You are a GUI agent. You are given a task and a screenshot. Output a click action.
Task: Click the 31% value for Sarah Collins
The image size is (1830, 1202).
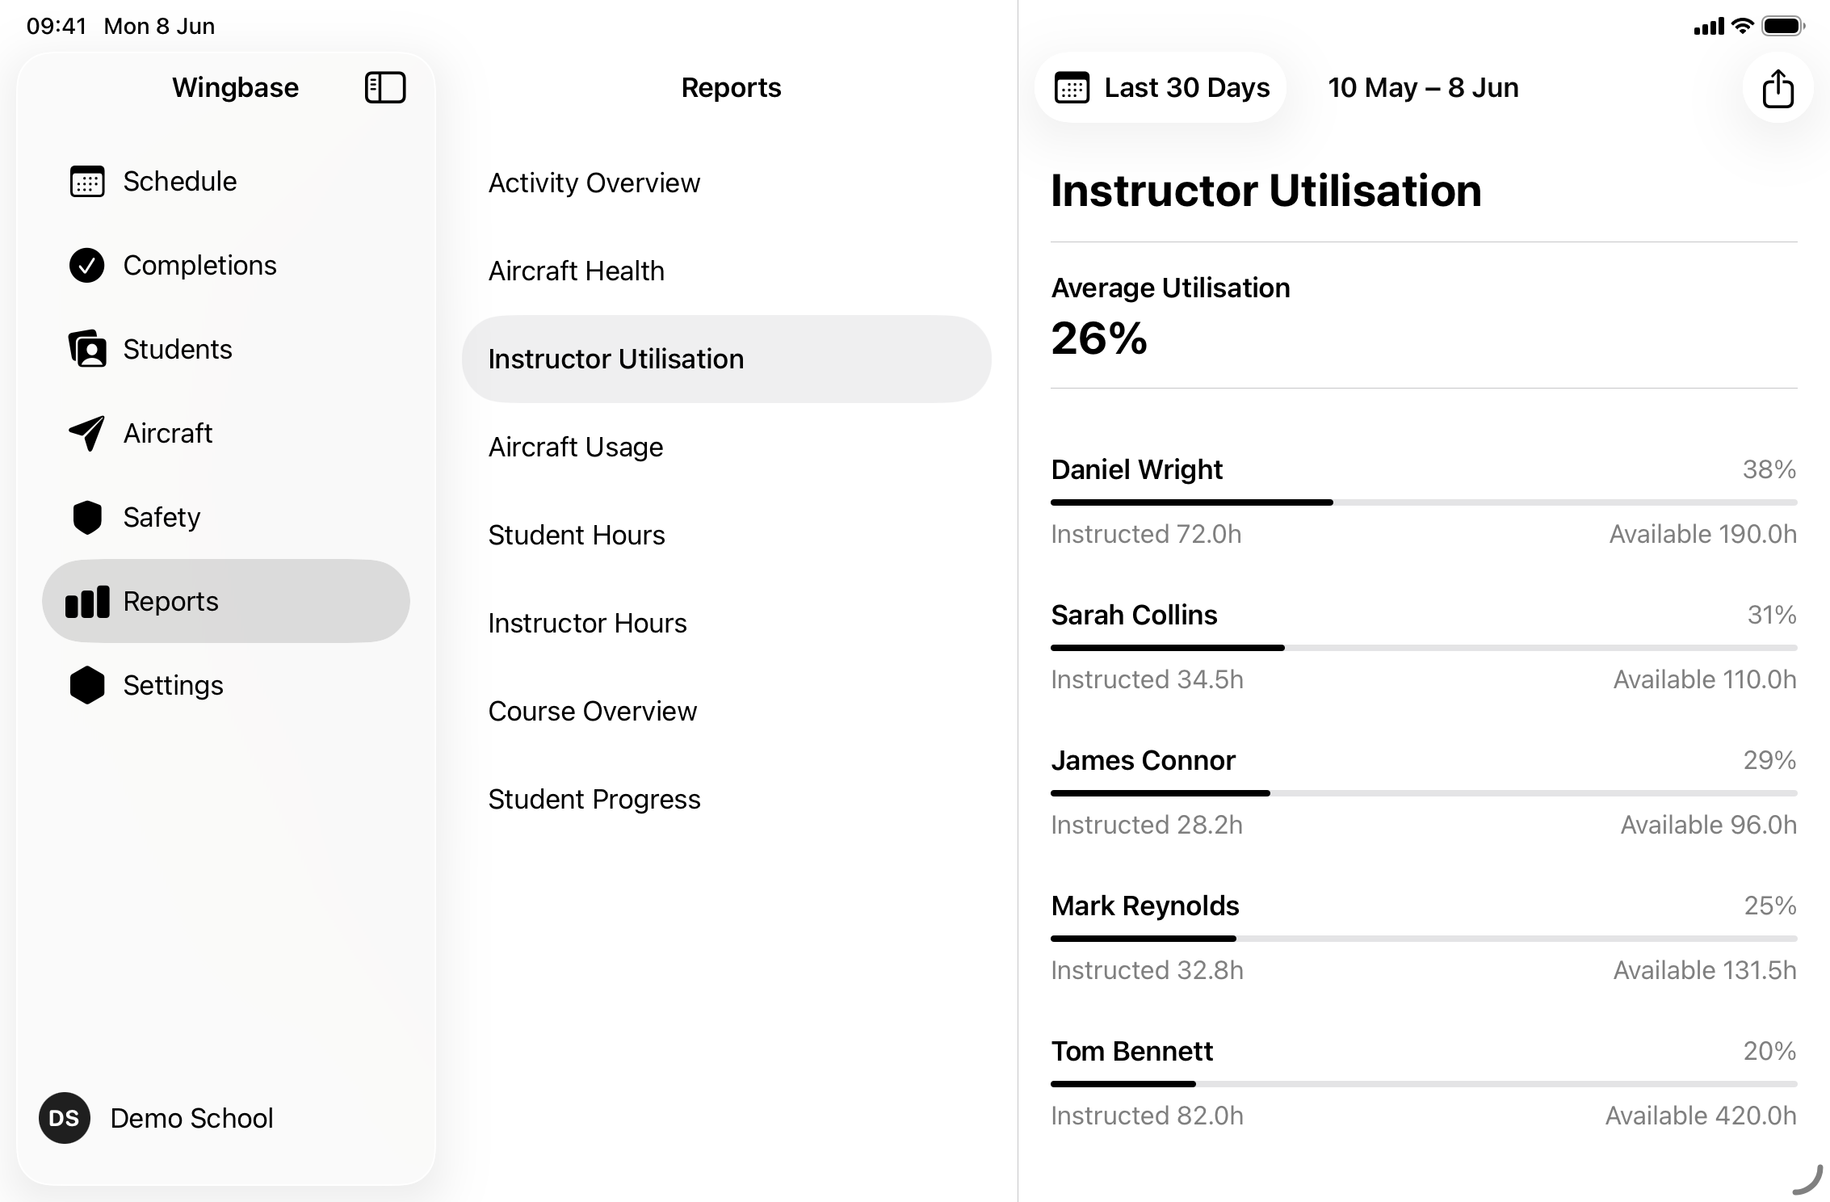(x=1772, y=615)
